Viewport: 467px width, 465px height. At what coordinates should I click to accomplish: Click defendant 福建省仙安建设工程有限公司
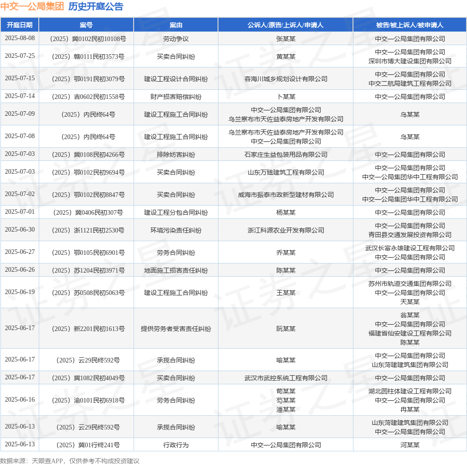click(410, 333)
